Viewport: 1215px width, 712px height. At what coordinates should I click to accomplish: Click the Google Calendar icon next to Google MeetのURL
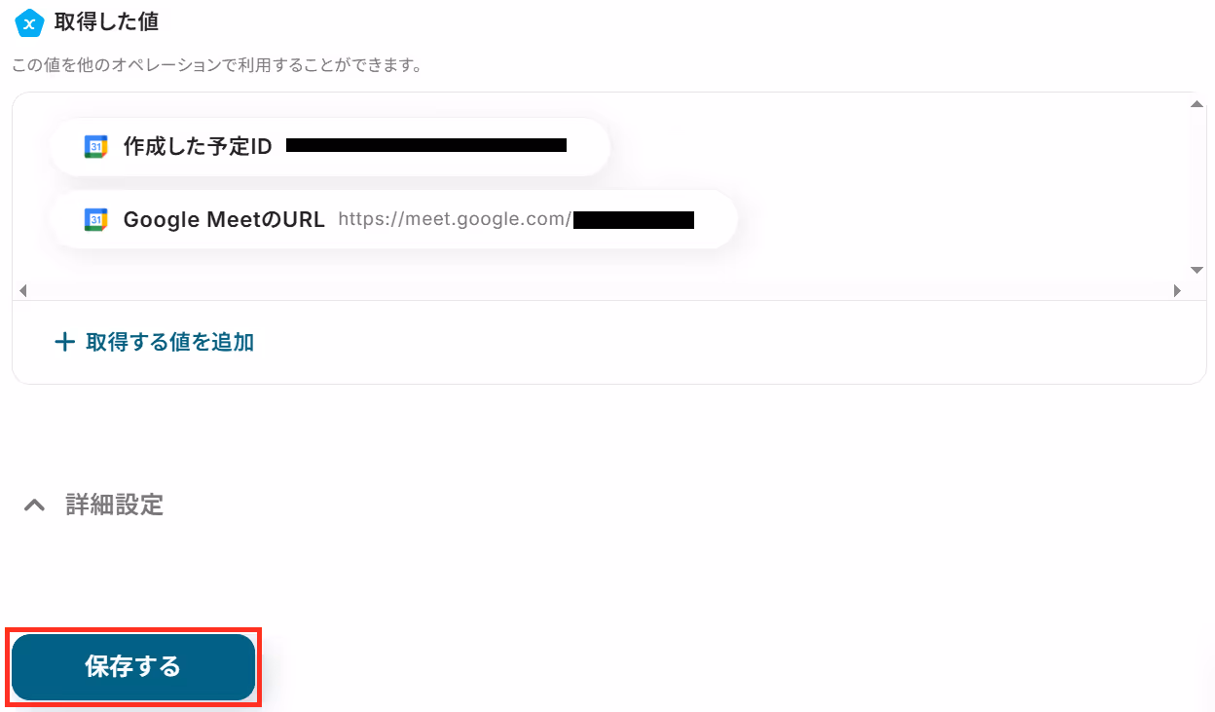[x=95, y=220]
